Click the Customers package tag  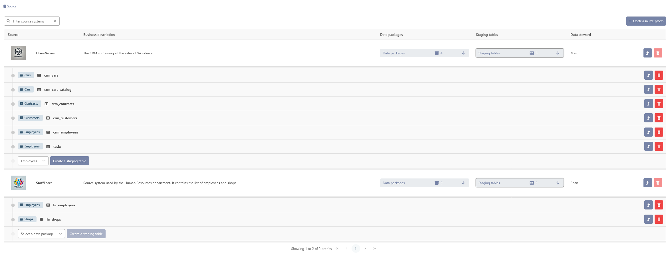[30, 118]
